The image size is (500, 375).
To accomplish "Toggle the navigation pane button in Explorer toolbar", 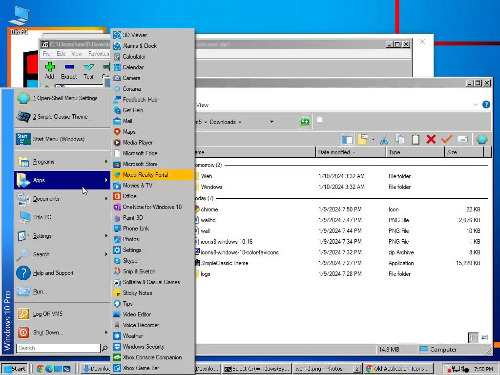I will [347, 139].
